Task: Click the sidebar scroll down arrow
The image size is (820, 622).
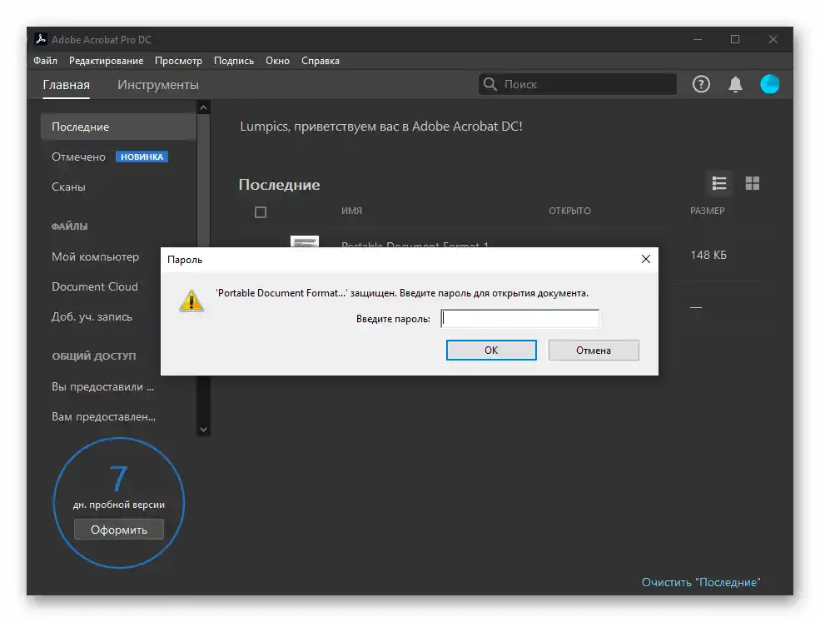Action: click(203, 430)
